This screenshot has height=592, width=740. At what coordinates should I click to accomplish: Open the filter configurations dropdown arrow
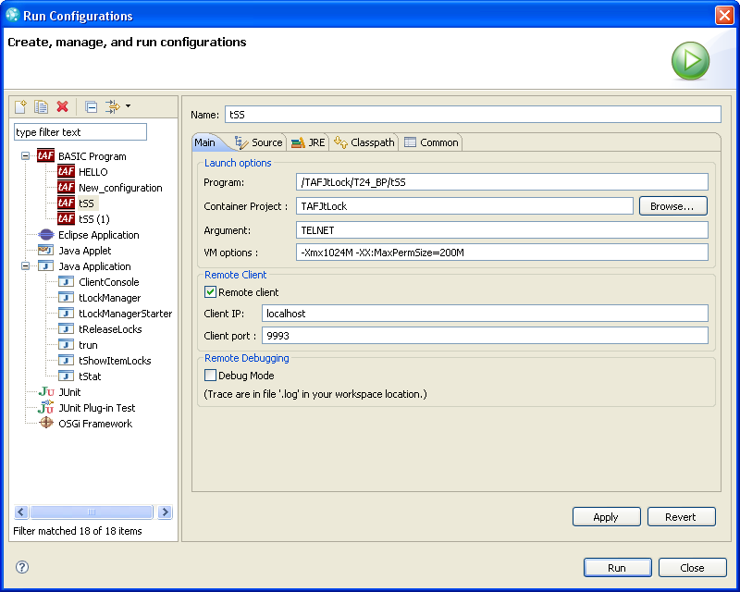pyautogui.click(x=128, y=106)
